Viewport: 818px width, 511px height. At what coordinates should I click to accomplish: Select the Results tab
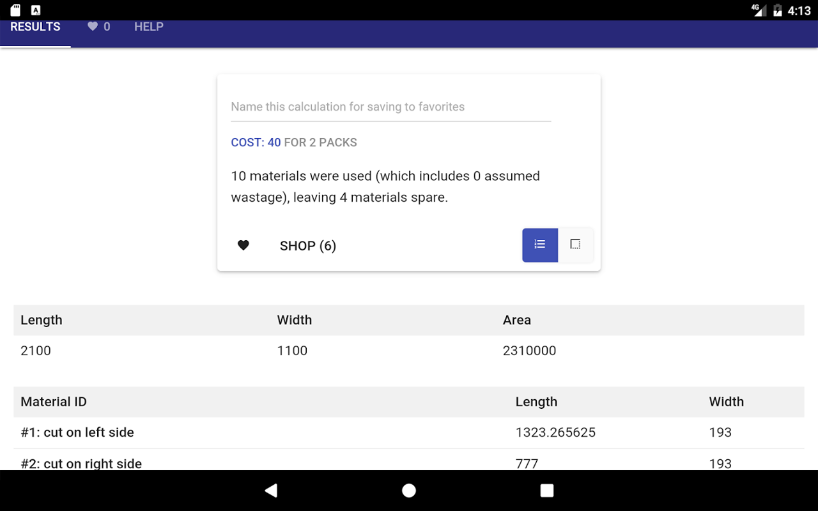36,27
